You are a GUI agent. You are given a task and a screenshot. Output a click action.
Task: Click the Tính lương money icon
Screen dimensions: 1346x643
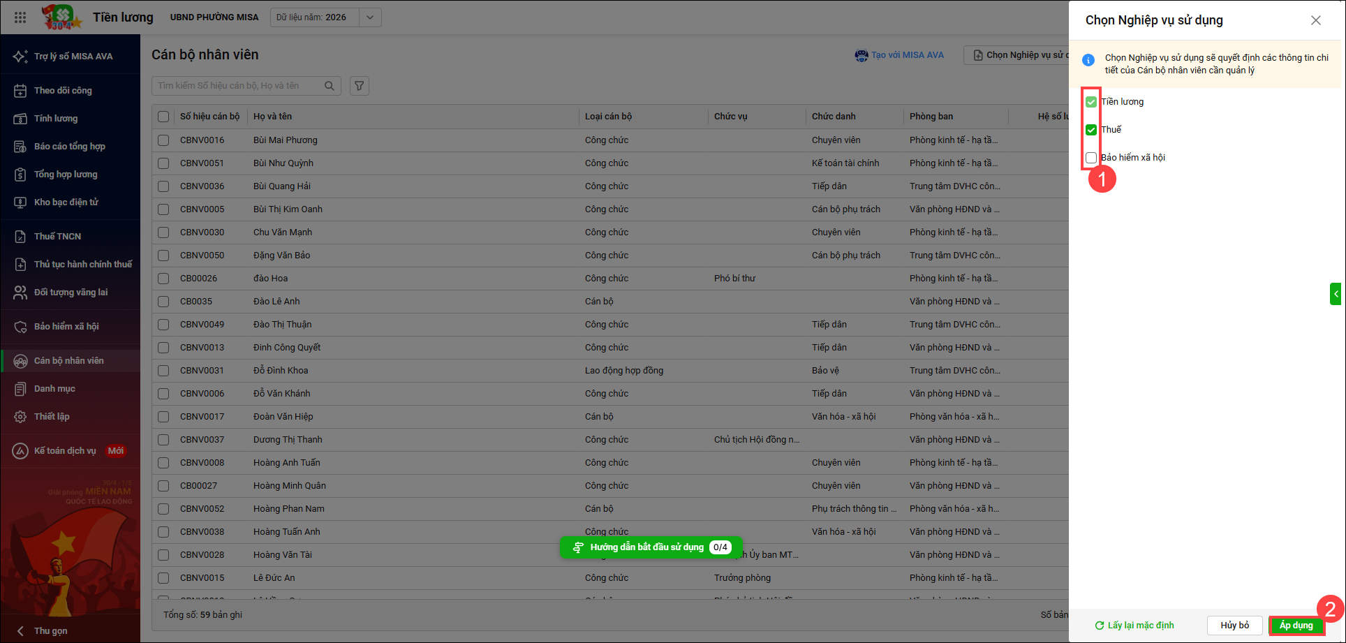pyautogui.click(x=20, y=119)
